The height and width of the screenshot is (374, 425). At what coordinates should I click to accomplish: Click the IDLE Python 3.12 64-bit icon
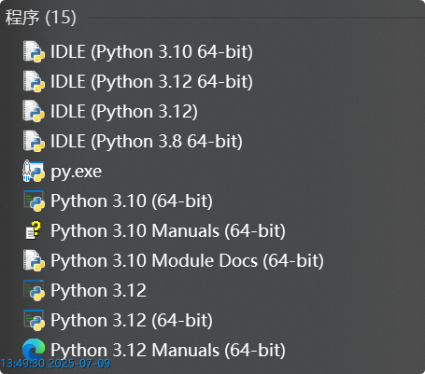(34, 81)
